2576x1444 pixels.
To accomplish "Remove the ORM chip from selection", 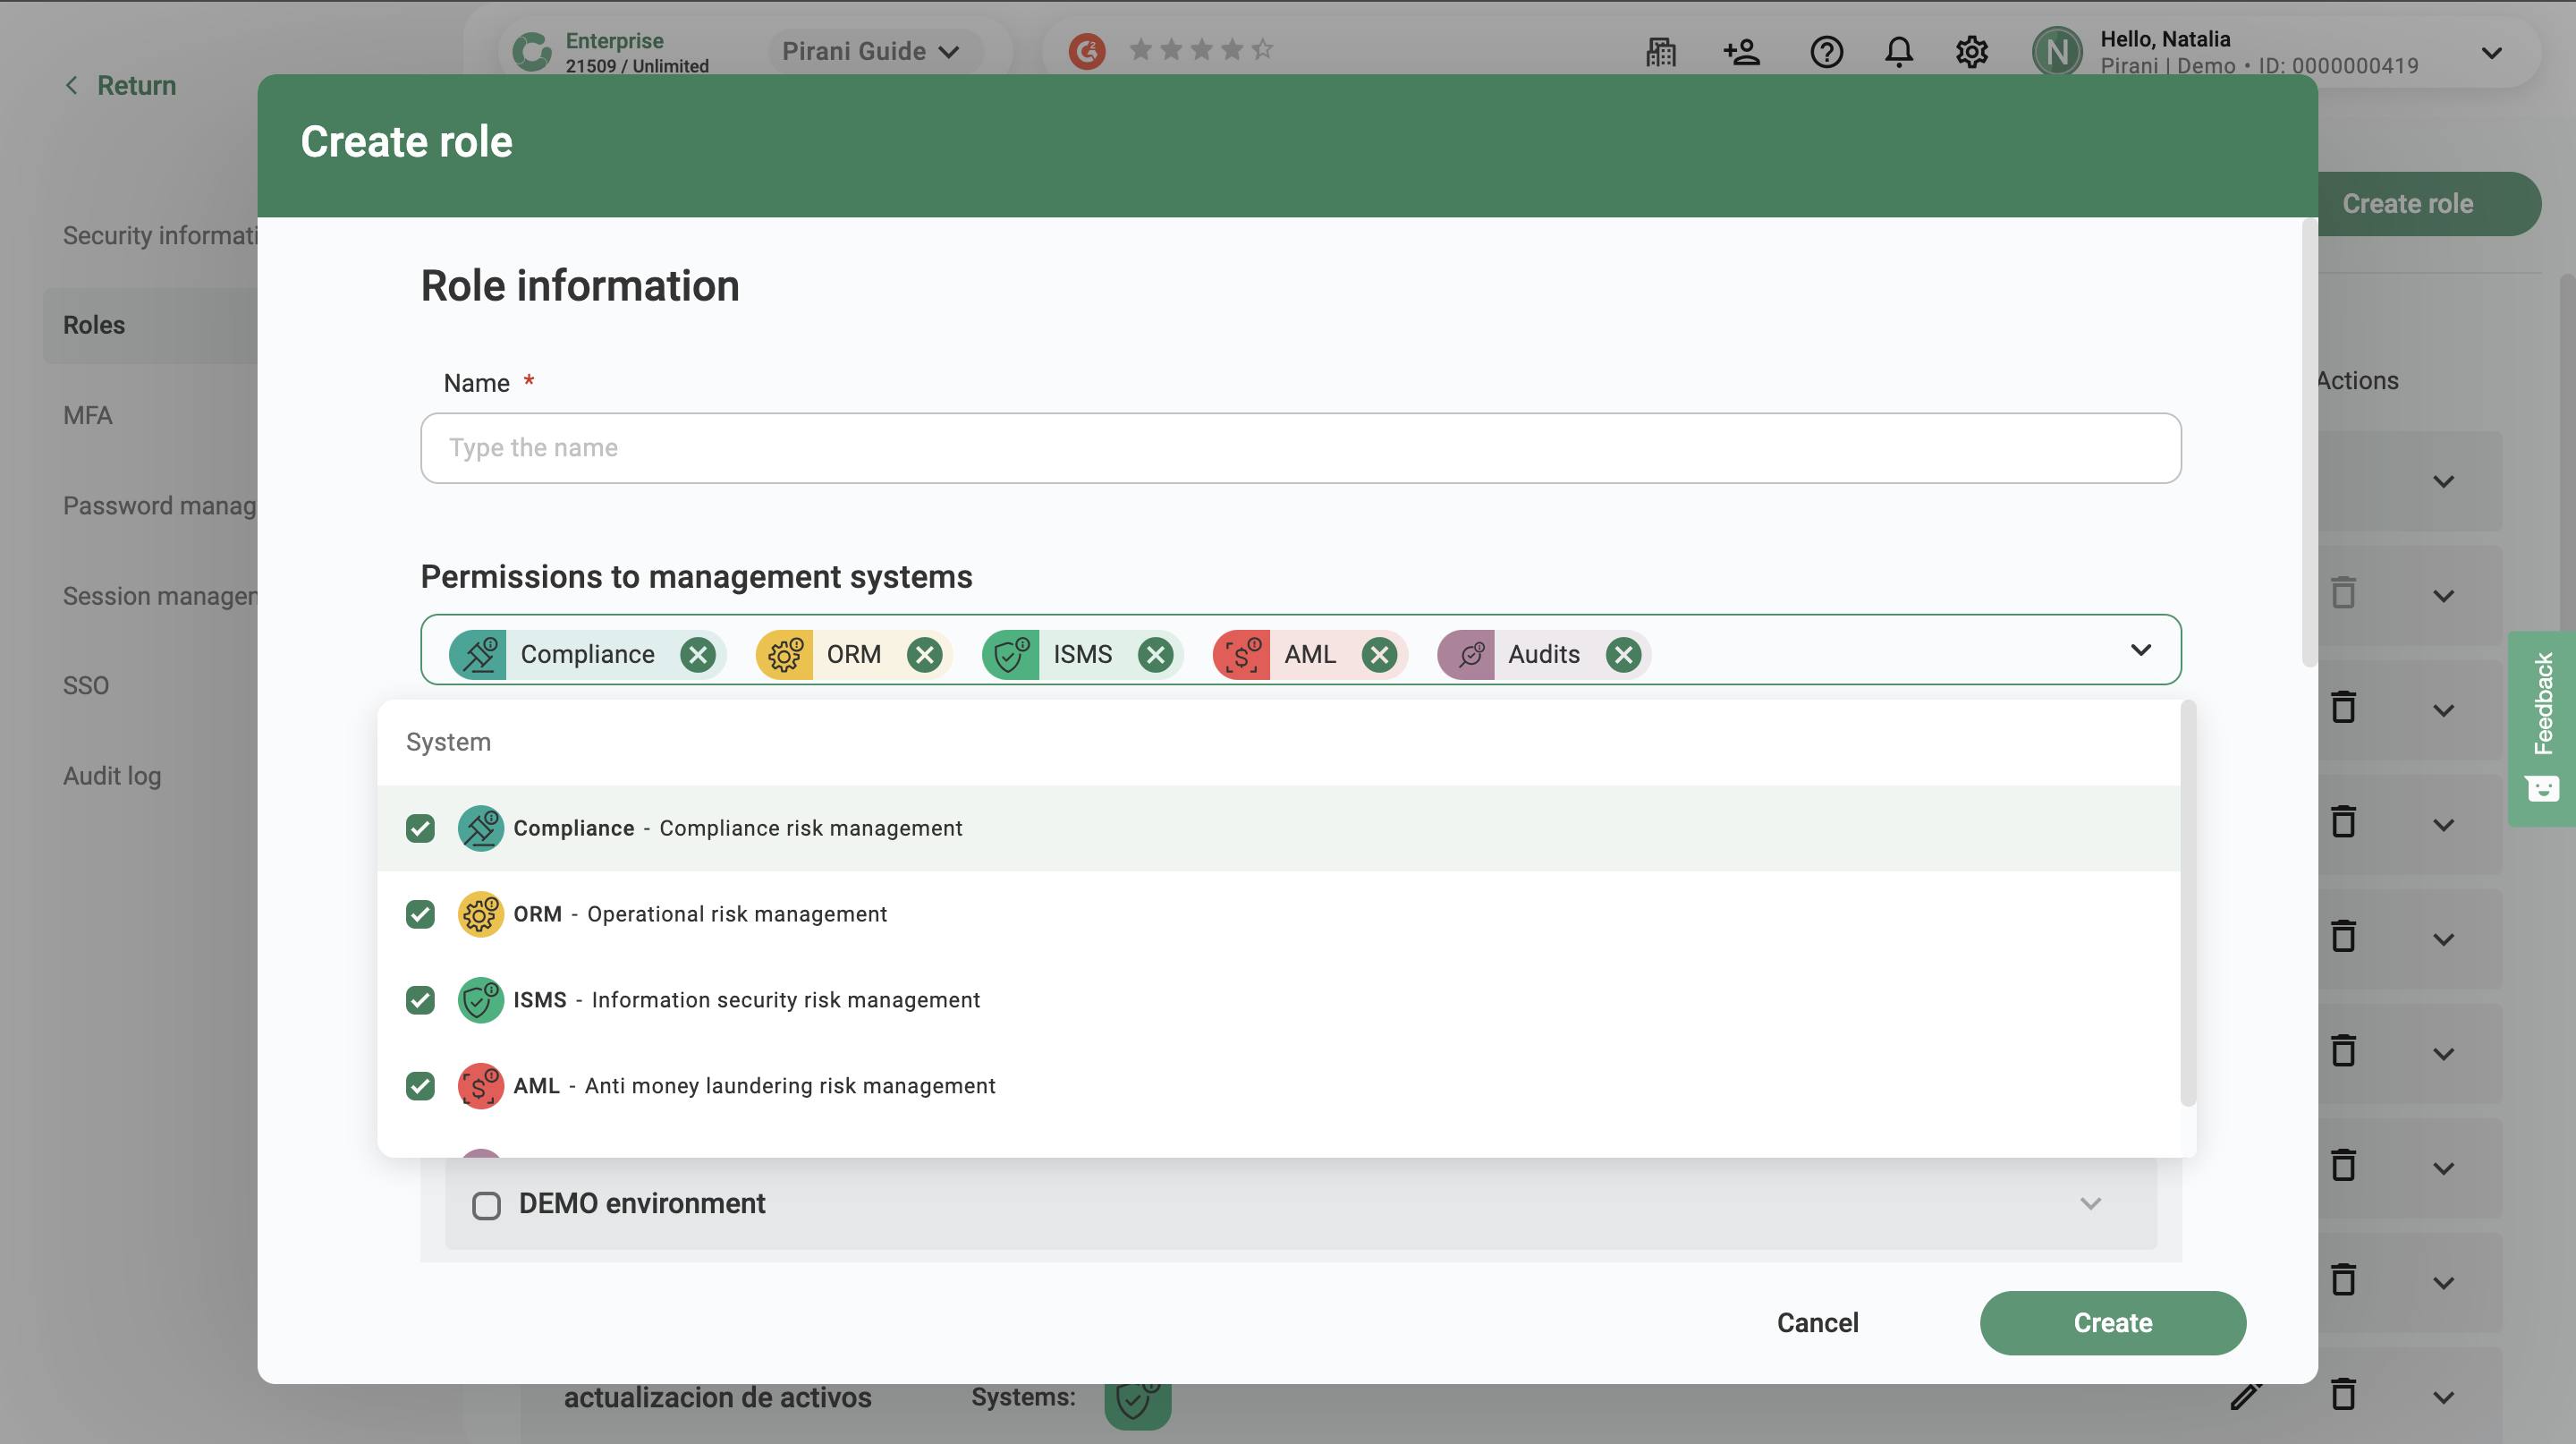I will coord(924,654).
